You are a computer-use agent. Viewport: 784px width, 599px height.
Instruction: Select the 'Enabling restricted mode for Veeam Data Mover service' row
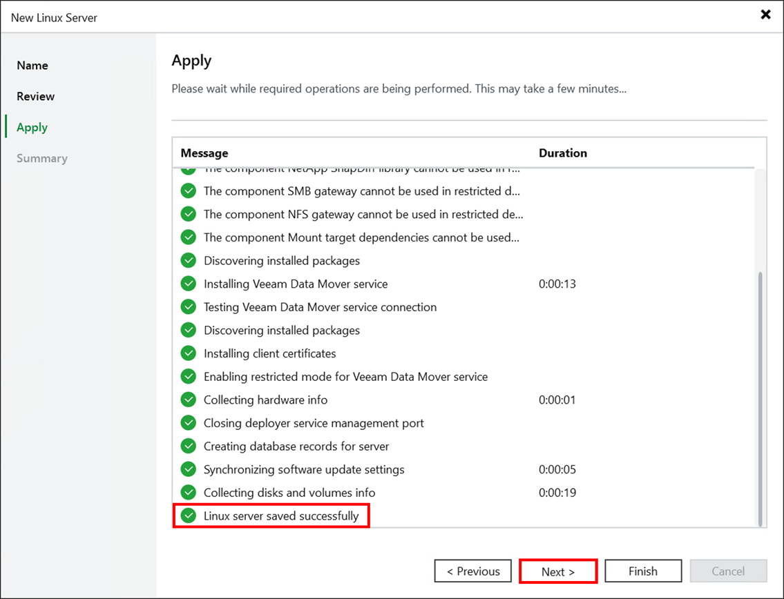(x=345, y=376)
